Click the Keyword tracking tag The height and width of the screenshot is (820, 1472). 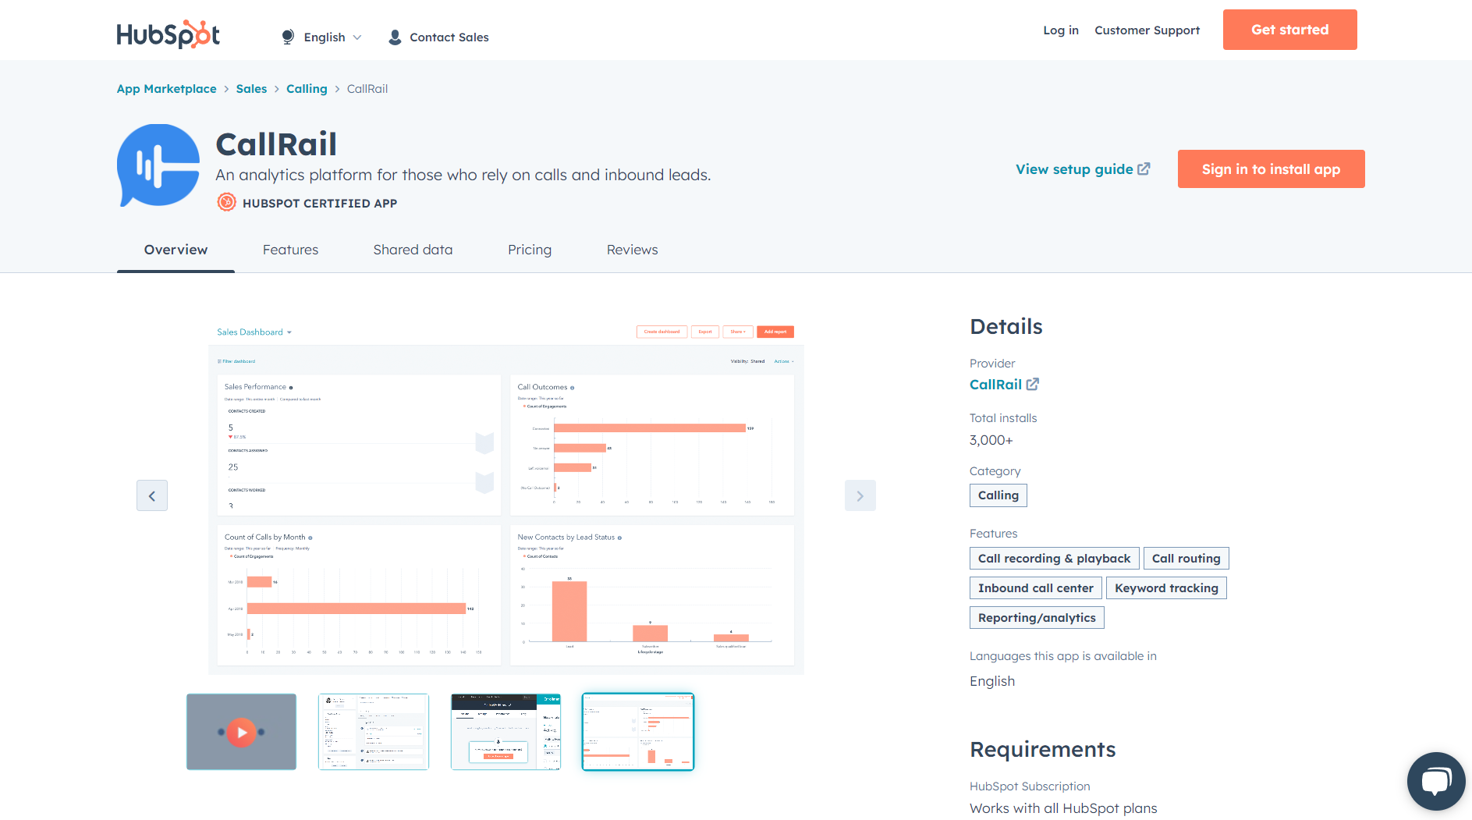coord(1166,588)
